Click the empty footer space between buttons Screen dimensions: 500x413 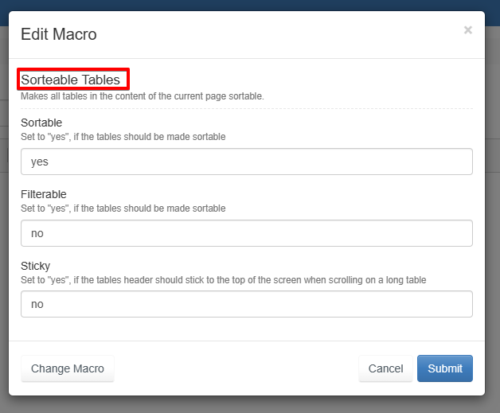[236, 368]
